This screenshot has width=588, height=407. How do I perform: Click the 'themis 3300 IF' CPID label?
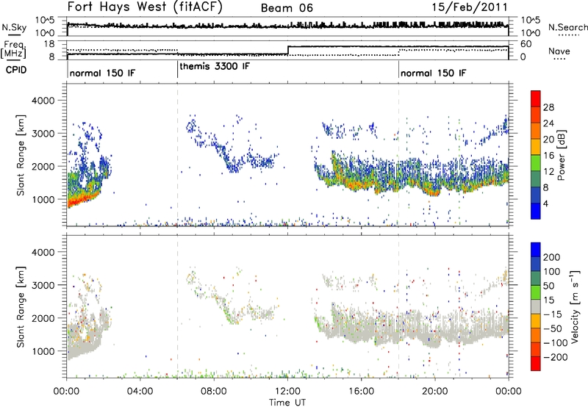coord(215,66)
